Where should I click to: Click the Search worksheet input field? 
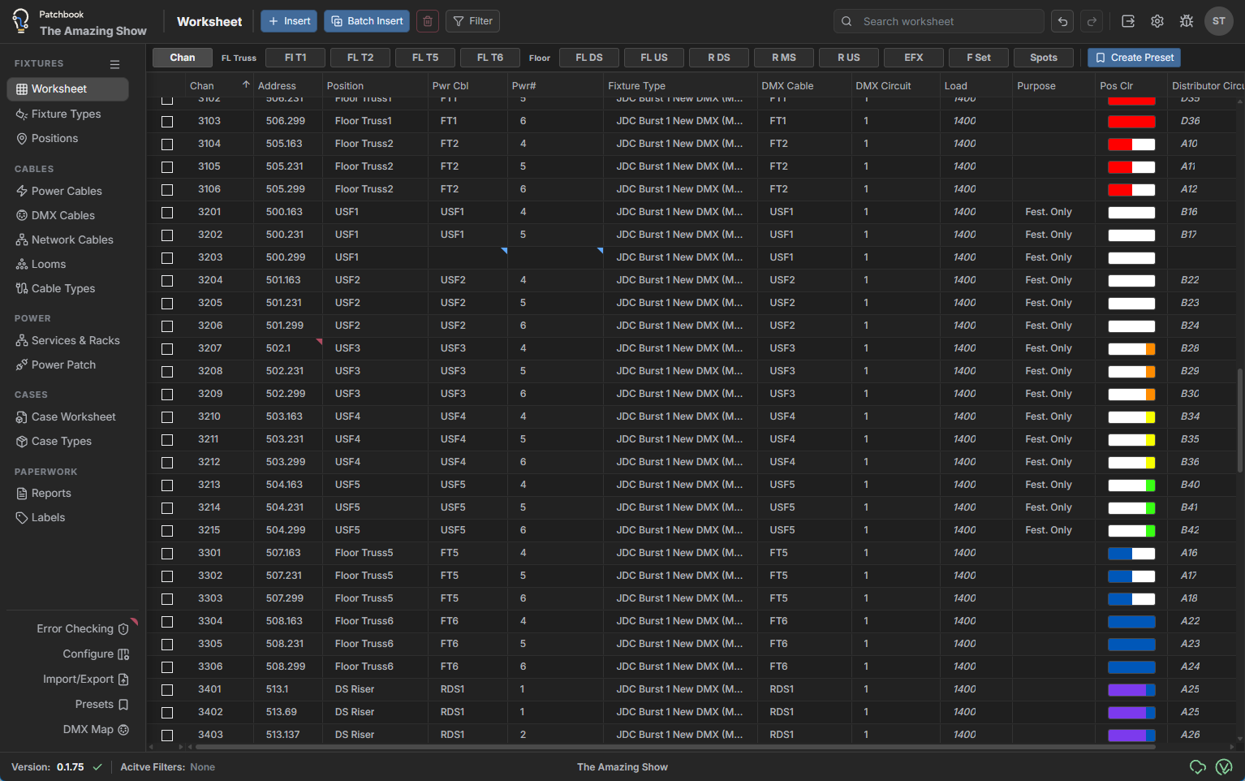tap(939, 21)
